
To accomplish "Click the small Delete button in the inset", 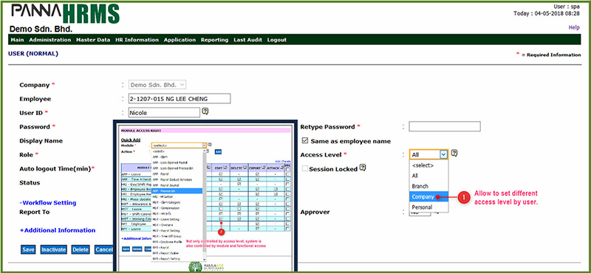I will coord(137,249).
